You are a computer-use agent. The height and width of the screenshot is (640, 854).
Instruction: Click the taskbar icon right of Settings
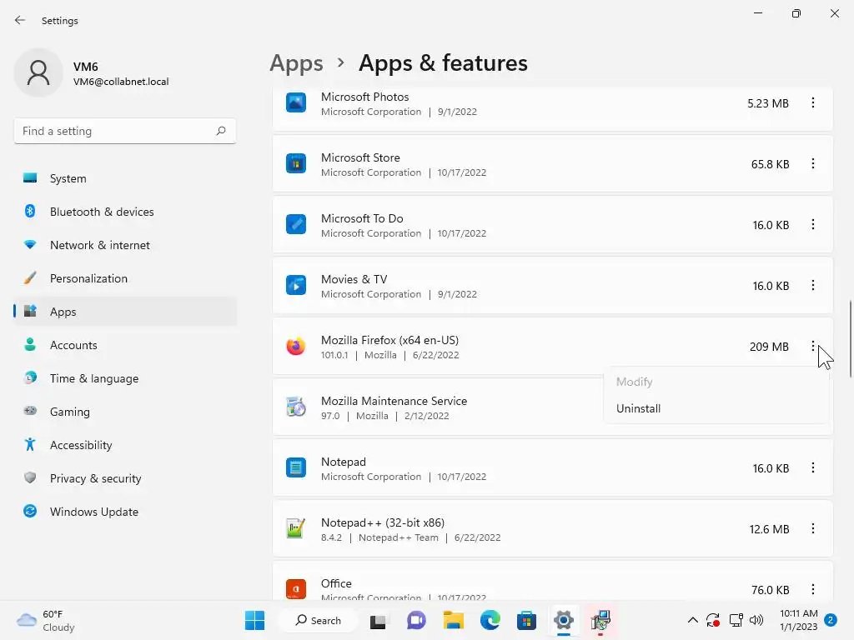pos(600,620)
